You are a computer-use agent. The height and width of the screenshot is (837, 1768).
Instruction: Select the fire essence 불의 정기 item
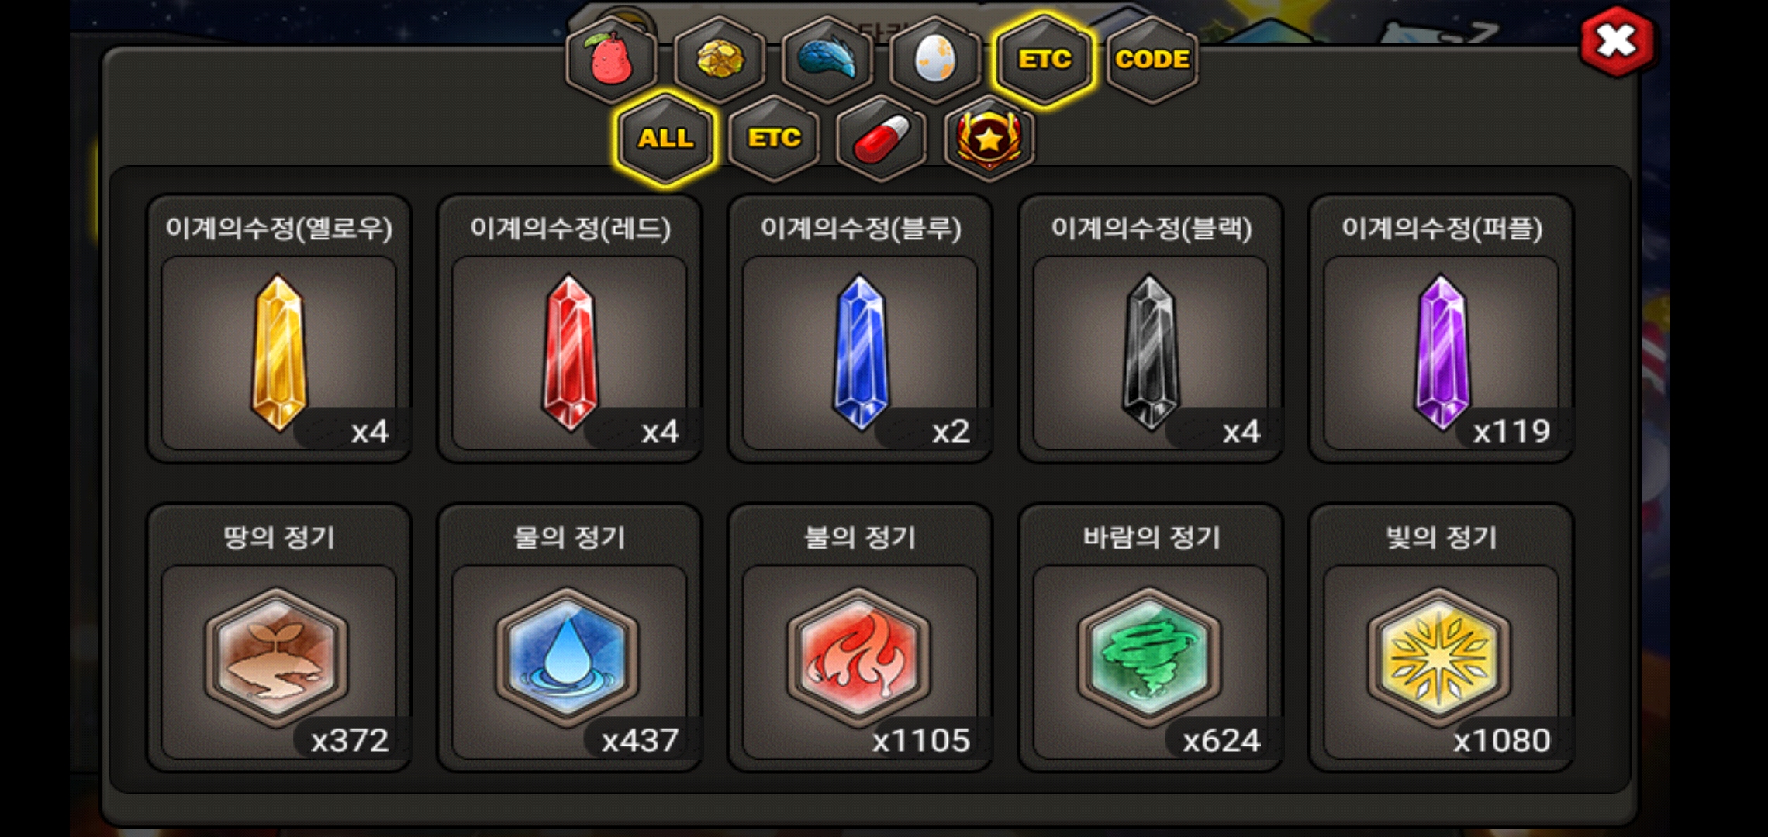click(x=860, y=638)
